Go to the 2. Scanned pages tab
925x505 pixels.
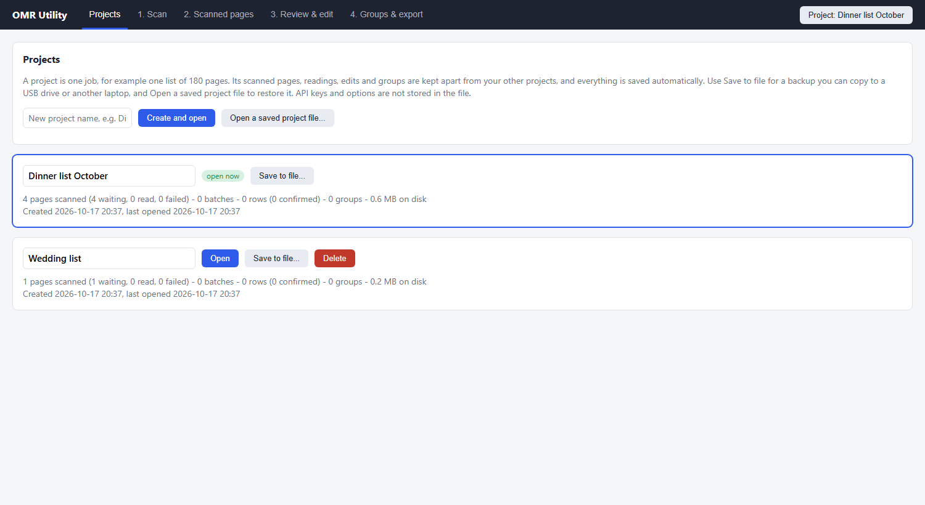(x=218, y=14)
